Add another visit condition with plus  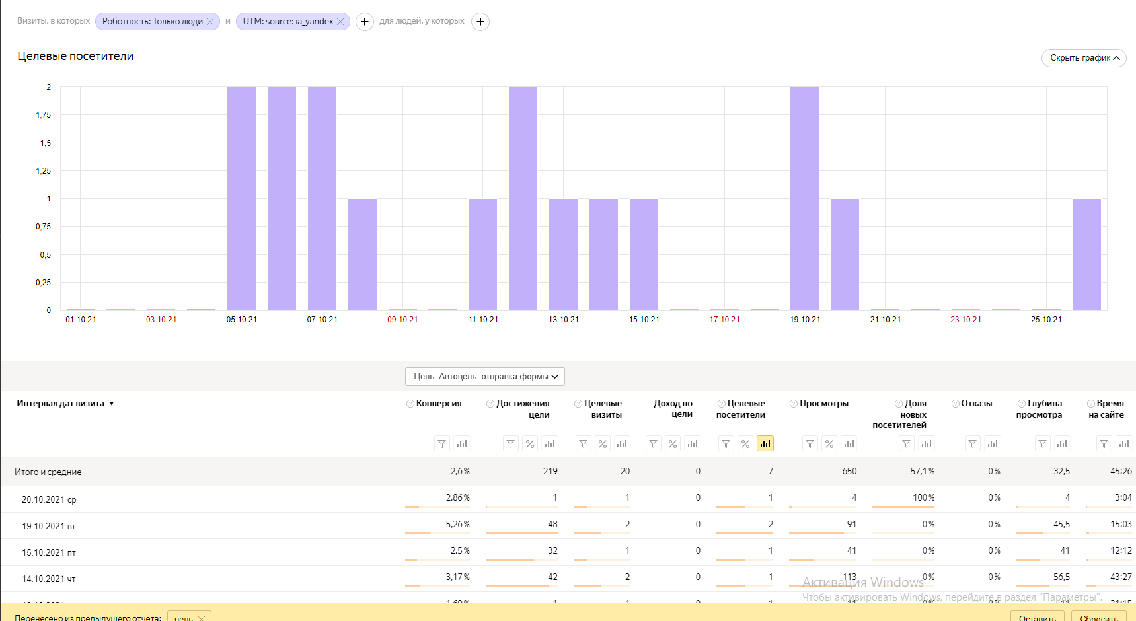click(x=365, y=22)
